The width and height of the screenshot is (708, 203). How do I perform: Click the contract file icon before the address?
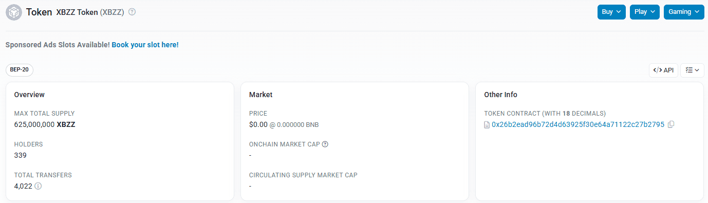click(x=487, y=125)
